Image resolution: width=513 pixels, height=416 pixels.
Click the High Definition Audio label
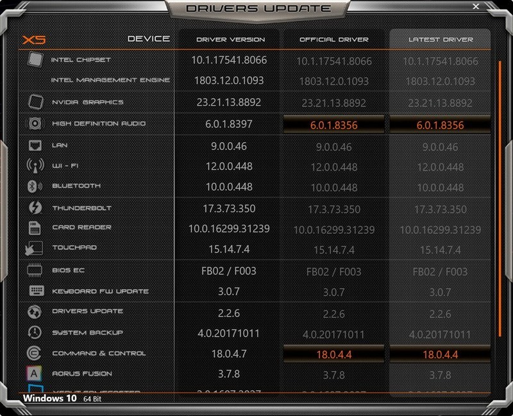click(x=99, y=123)
